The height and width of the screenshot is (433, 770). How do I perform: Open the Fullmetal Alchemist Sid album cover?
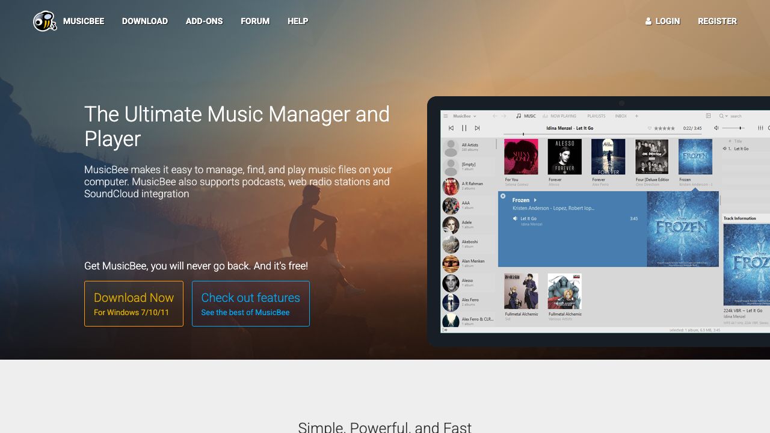[x=521, y=292]
